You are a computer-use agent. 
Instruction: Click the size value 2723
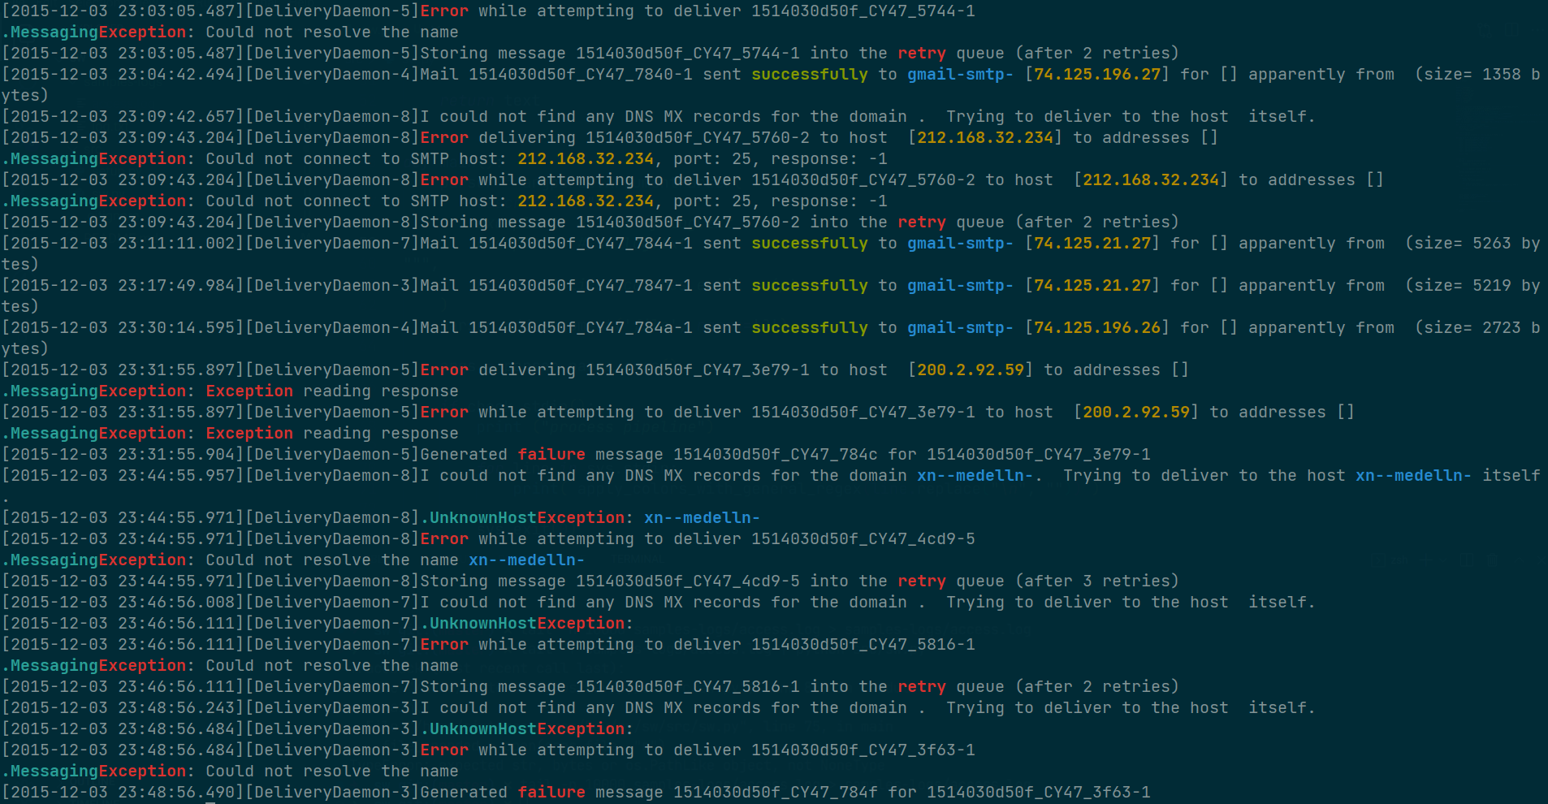coord(1501,327)
